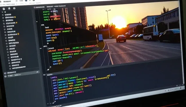This screenshot has height=107, width=186.
Task: Select the bottom, longest item in the sidebar tree
Action: pos(19,68)
